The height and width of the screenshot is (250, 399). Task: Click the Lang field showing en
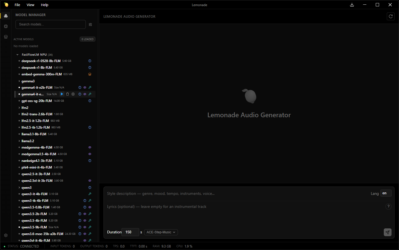click(x=386, y=193)
